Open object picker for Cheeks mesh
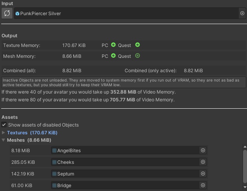The image size is (247, 191). click(203, 162)
